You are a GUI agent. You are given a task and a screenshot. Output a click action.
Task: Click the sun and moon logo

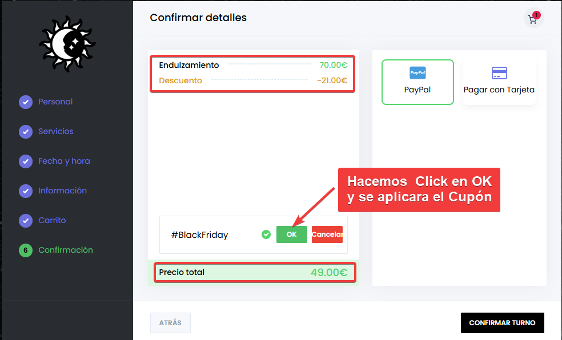pyautogui.click(x=67, y=44)
